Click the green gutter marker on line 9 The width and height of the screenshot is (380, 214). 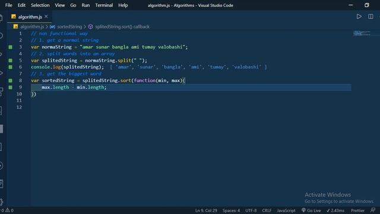(x=11, y=87)
